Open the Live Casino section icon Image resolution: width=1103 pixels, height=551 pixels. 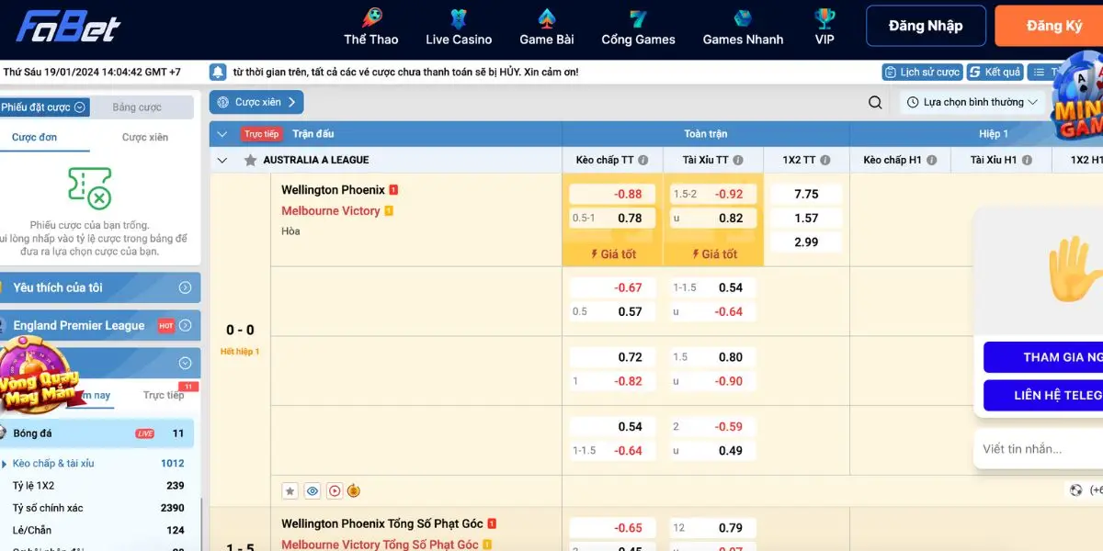pos(459,19)
